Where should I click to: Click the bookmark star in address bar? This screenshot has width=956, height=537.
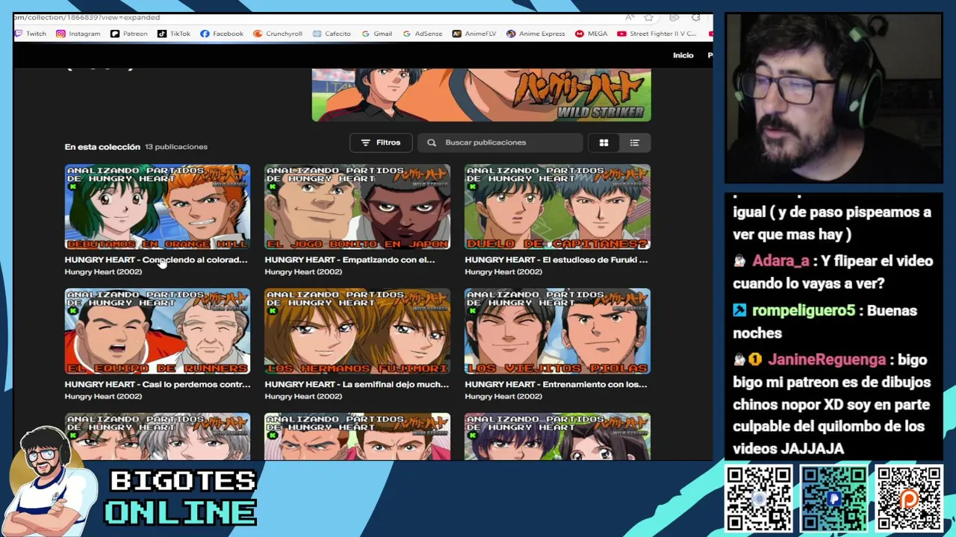coord(649,17)
